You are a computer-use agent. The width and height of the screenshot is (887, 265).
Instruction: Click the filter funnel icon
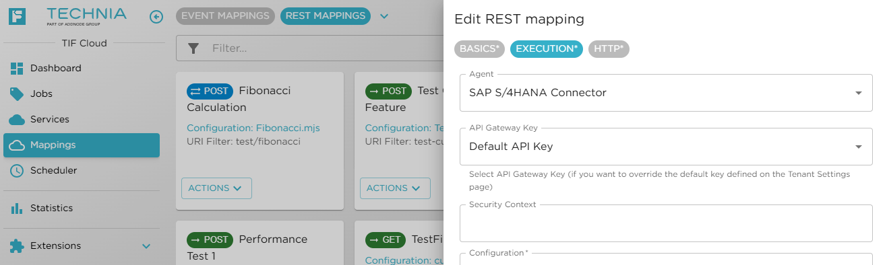click(x=193, y=48)
